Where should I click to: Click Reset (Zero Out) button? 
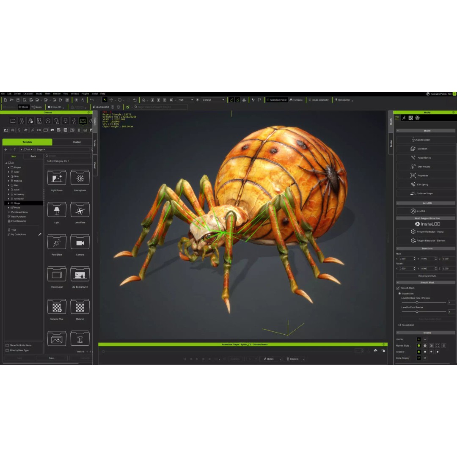click(426, 276)
